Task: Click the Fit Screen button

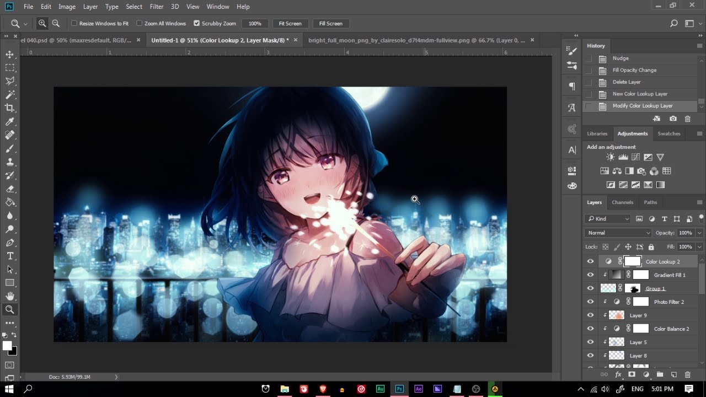Action: coord(290,23)
